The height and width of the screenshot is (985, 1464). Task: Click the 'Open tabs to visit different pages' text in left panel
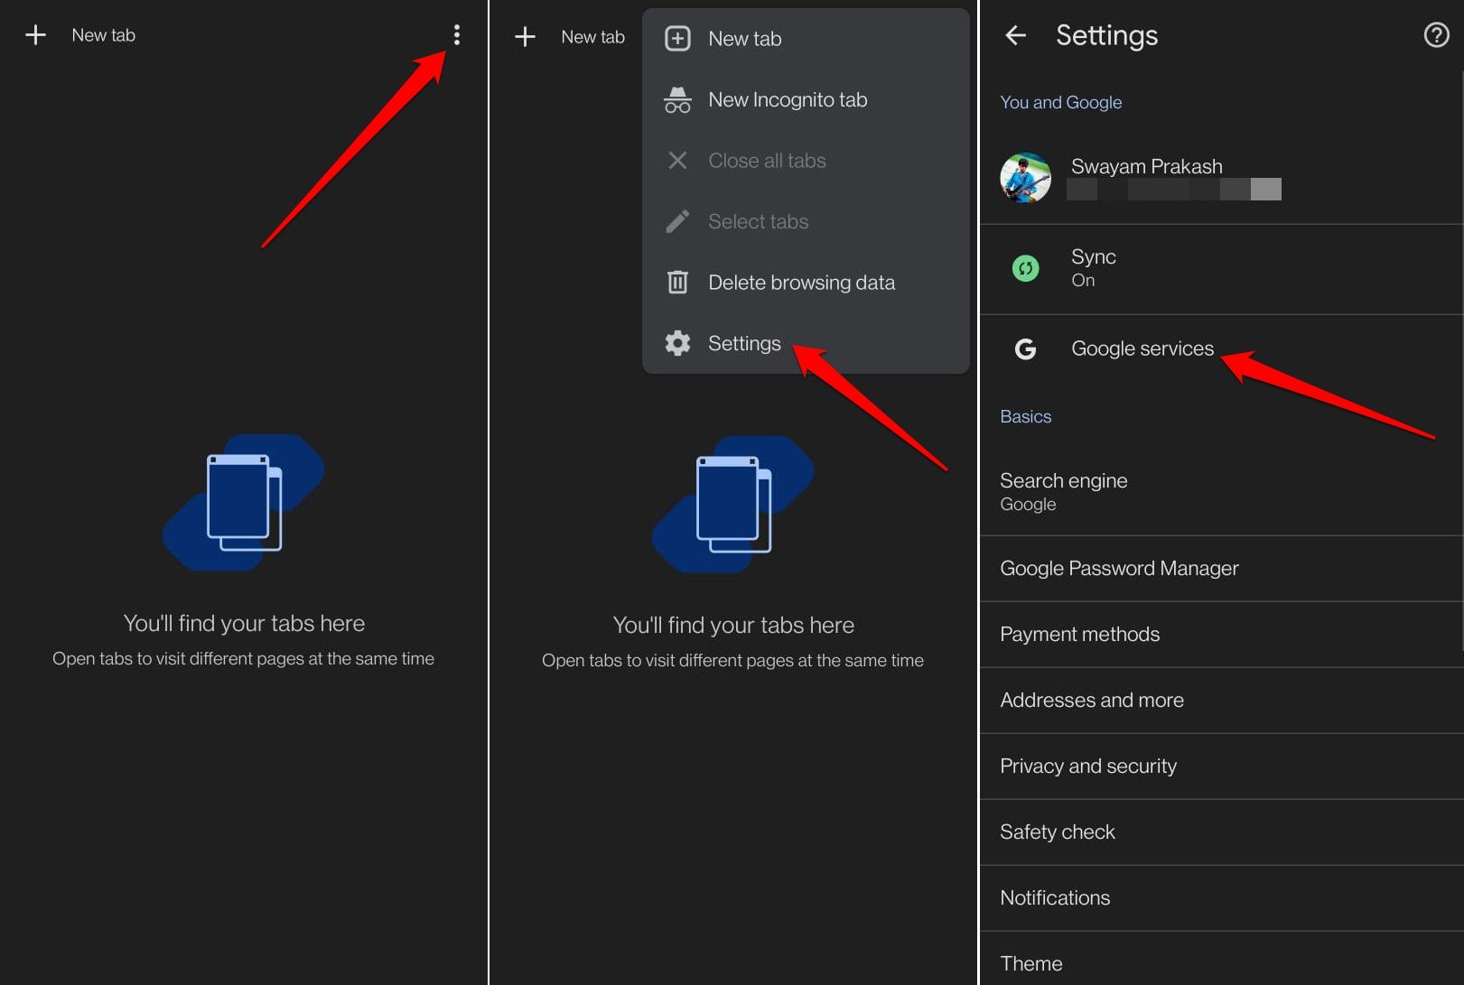[x=243, y=659]
